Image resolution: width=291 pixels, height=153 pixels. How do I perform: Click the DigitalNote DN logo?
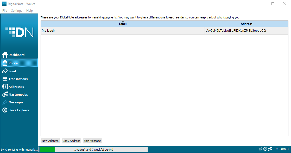[x=19, y=32]
